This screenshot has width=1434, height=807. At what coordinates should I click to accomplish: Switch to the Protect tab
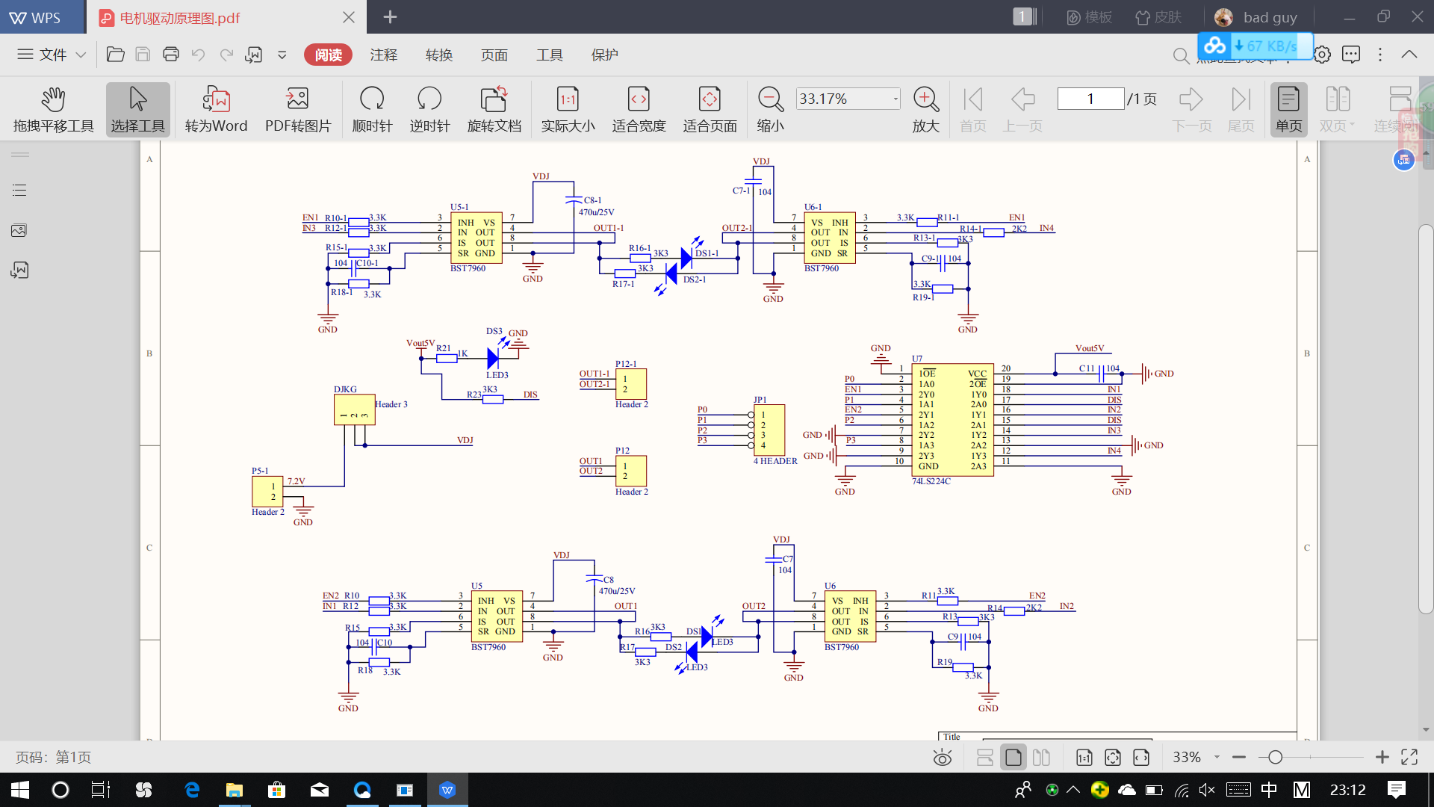pos(605,55)
